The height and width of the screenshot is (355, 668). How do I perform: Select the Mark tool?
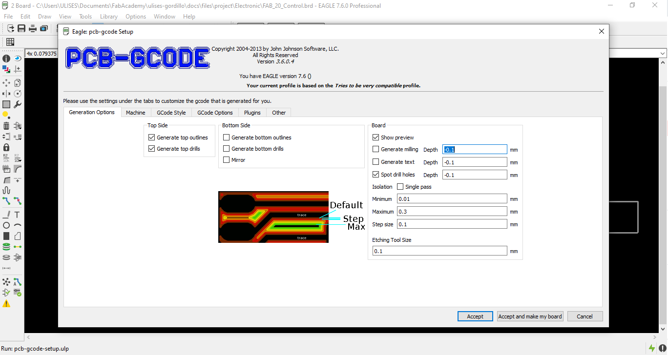(18, 69)
